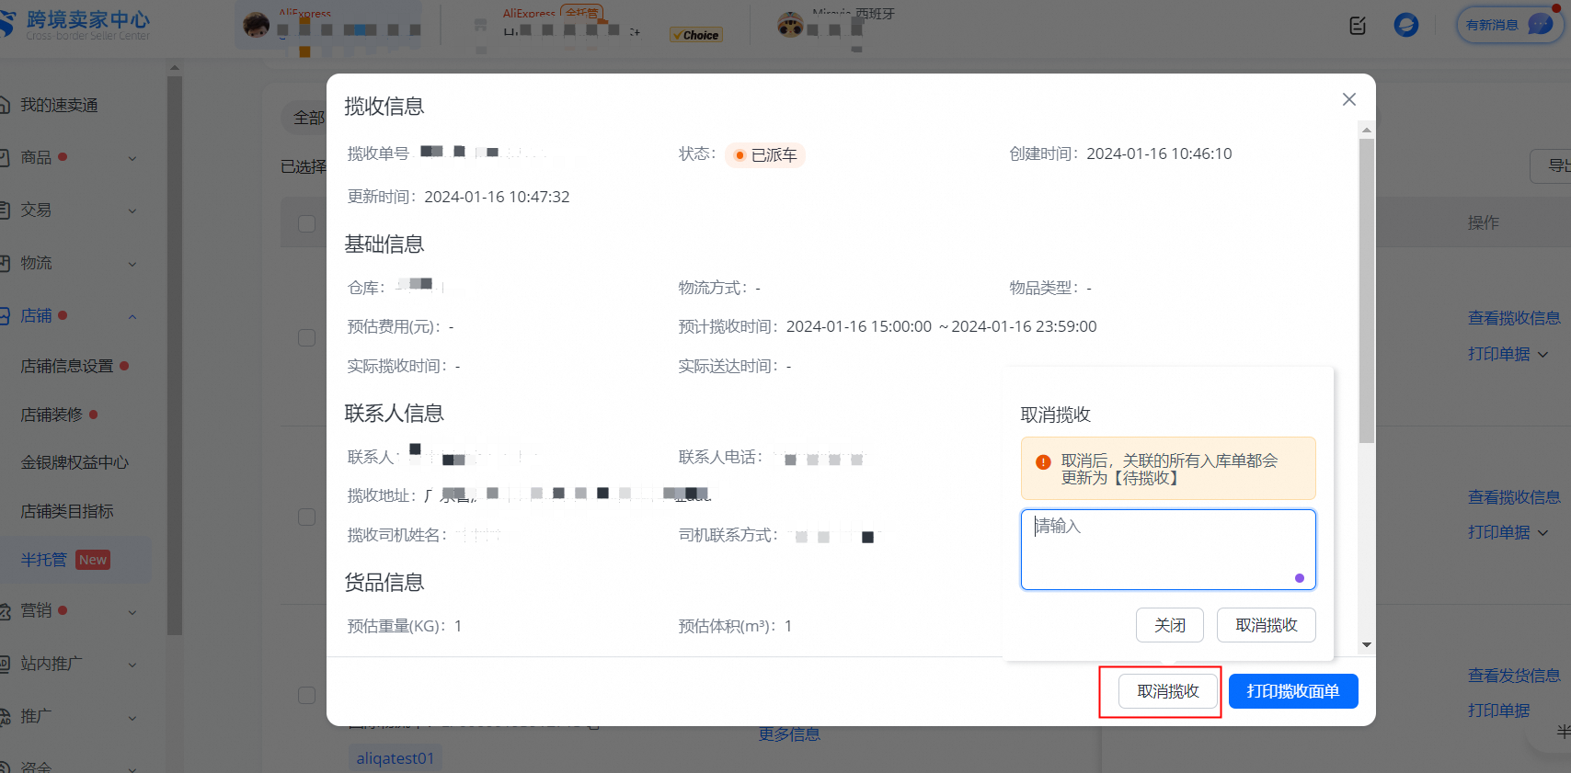Expand the 营销 sidebar menu
Image resolution: width=1571 pixels, height=773 pixels.
click(x=132, y=611)
